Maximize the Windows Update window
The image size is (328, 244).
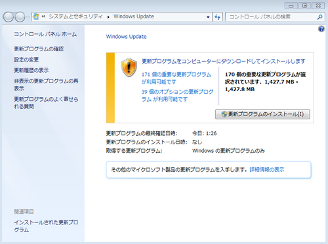point(304,6)
